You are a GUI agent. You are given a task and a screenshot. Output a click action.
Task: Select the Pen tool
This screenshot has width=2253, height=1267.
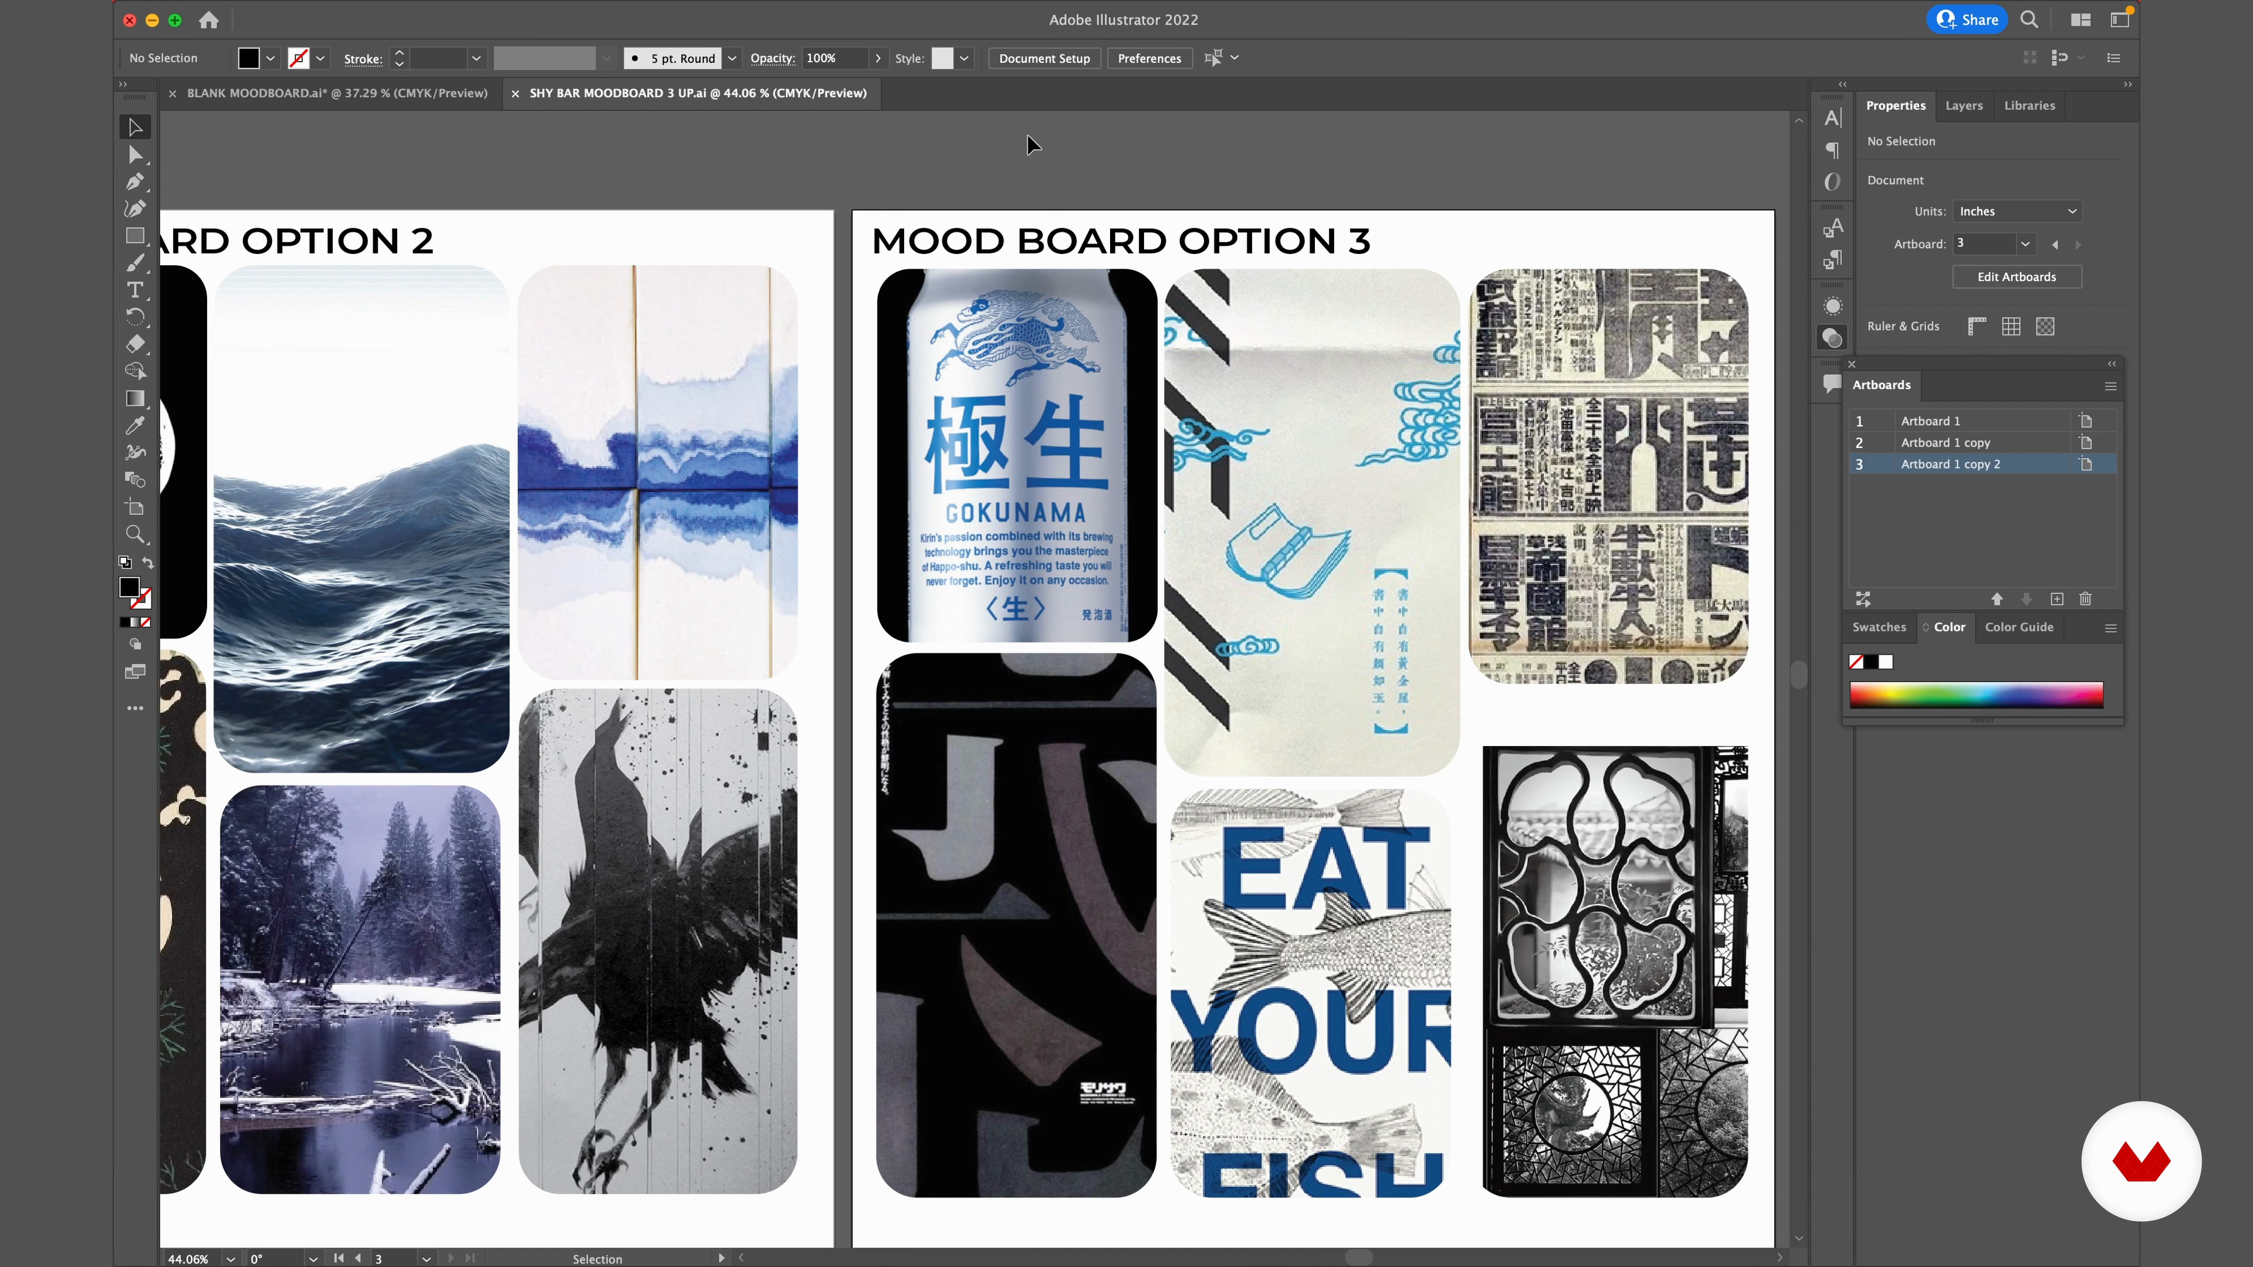[x=135, y=182]
